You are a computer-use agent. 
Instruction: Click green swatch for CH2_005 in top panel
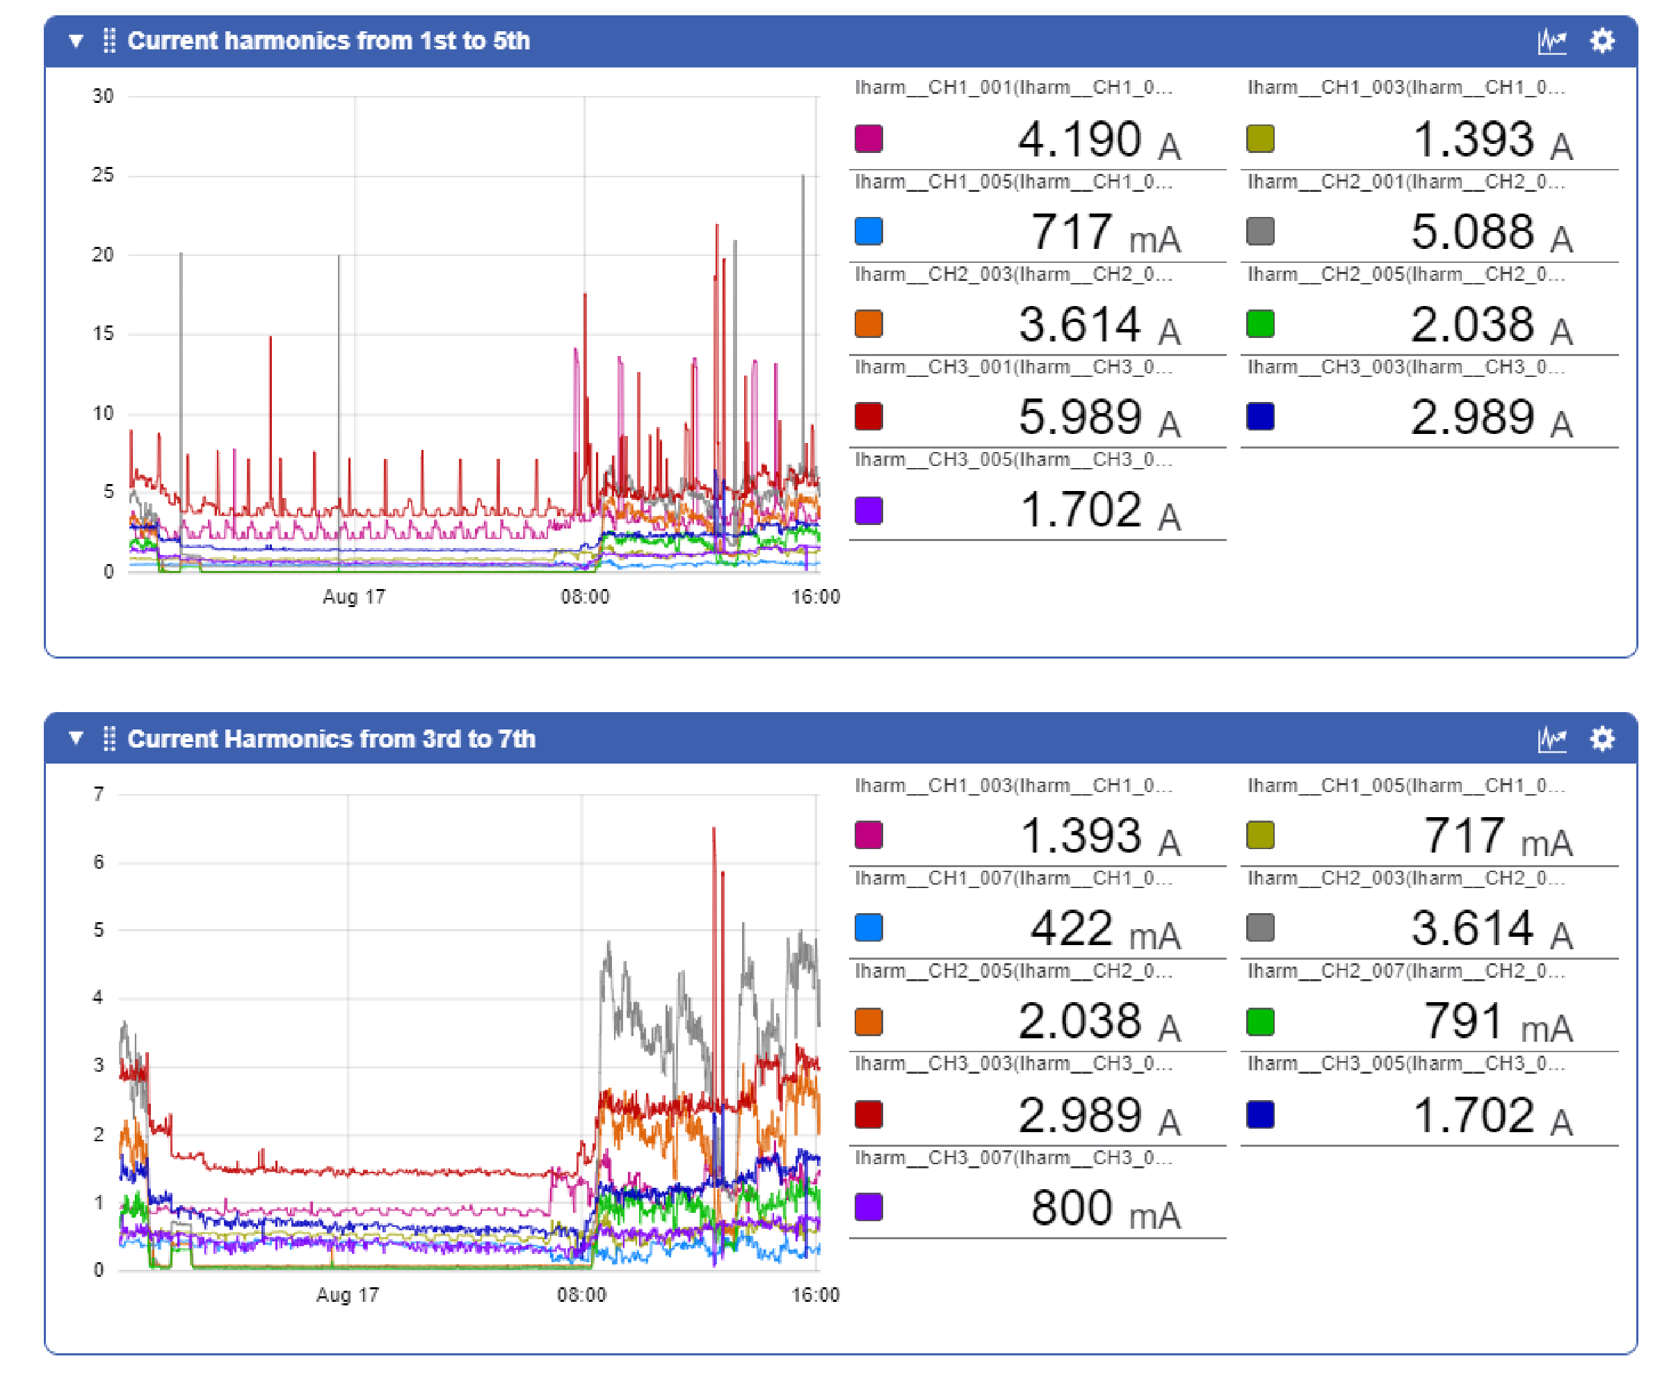(1261, 324)
